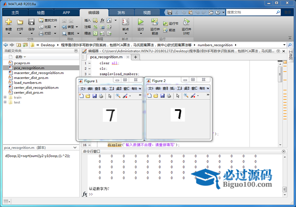Viewport: 296px width, 207px height.
Task: Switch to the Publish (发布) ribbon tab
Action: [x=121, y=12]
